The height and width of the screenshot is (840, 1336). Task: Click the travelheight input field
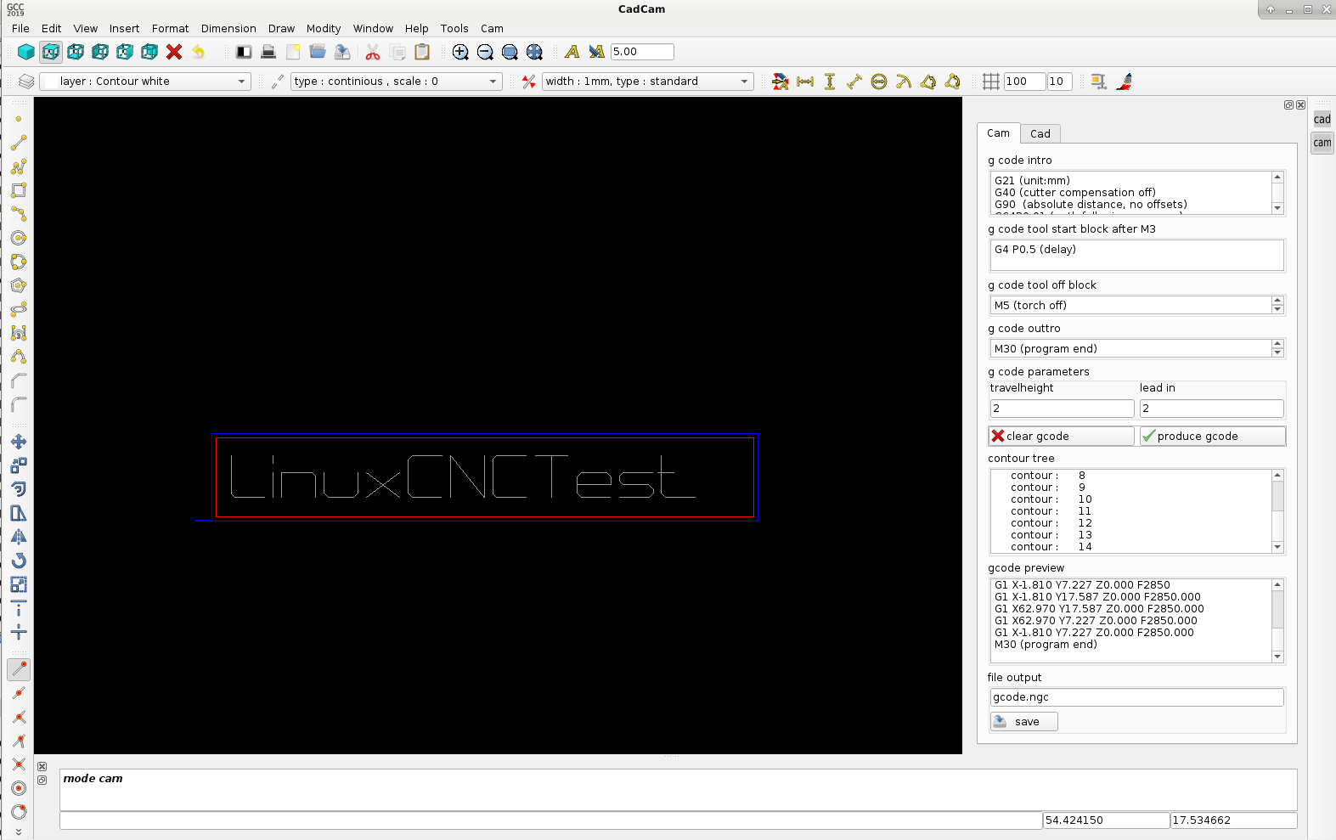(x=1062, y=409)
